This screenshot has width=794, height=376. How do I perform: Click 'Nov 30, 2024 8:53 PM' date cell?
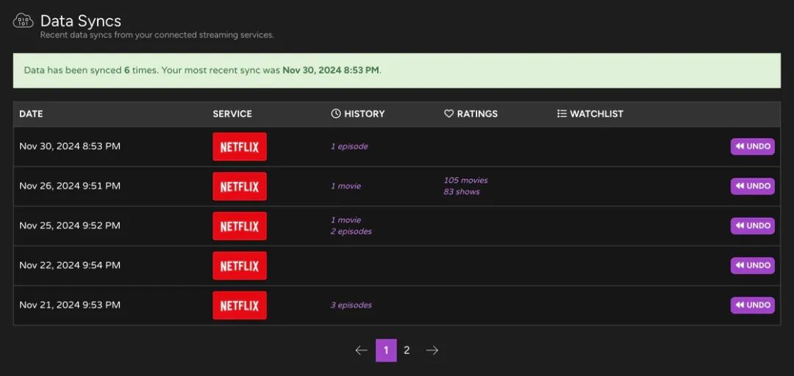[x=70, y=146]
